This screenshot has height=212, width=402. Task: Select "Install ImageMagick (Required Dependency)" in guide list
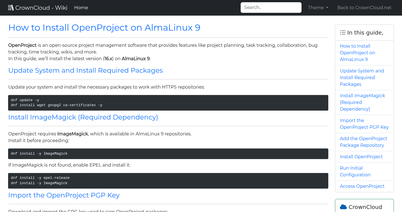click(362, 102)
